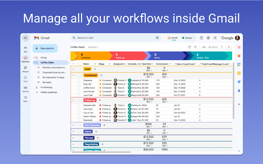This screenshot has height=164, width=263.
Task: Get add-ons with side panel plus
Action: pos(239,104)
